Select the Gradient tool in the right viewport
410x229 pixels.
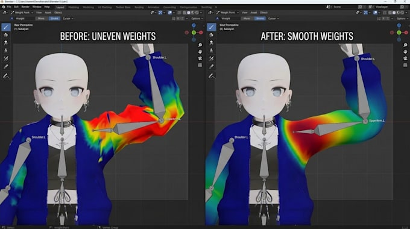(211, 58)
